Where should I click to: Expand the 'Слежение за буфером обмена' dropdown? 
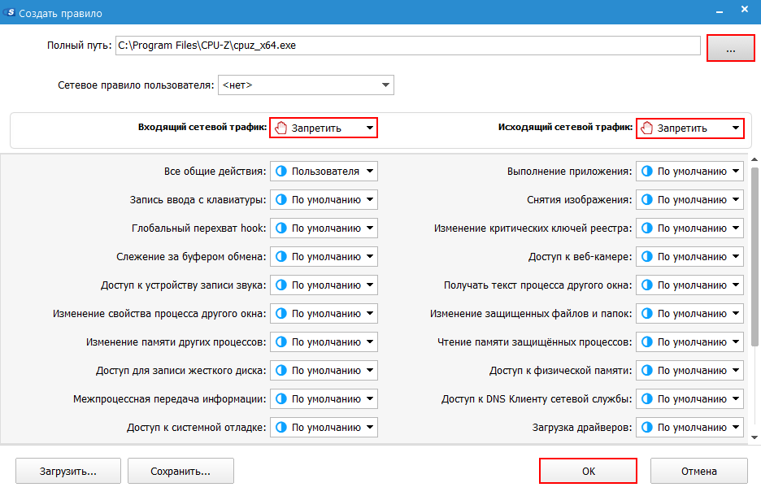tap(324, 257)
